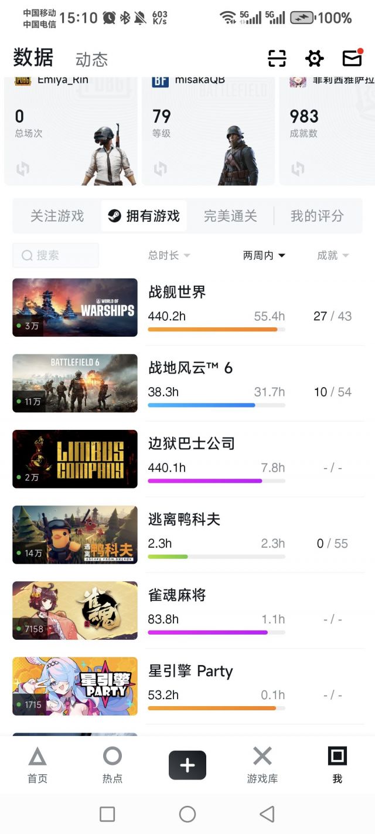Tap the search input field

pos(56,255)
